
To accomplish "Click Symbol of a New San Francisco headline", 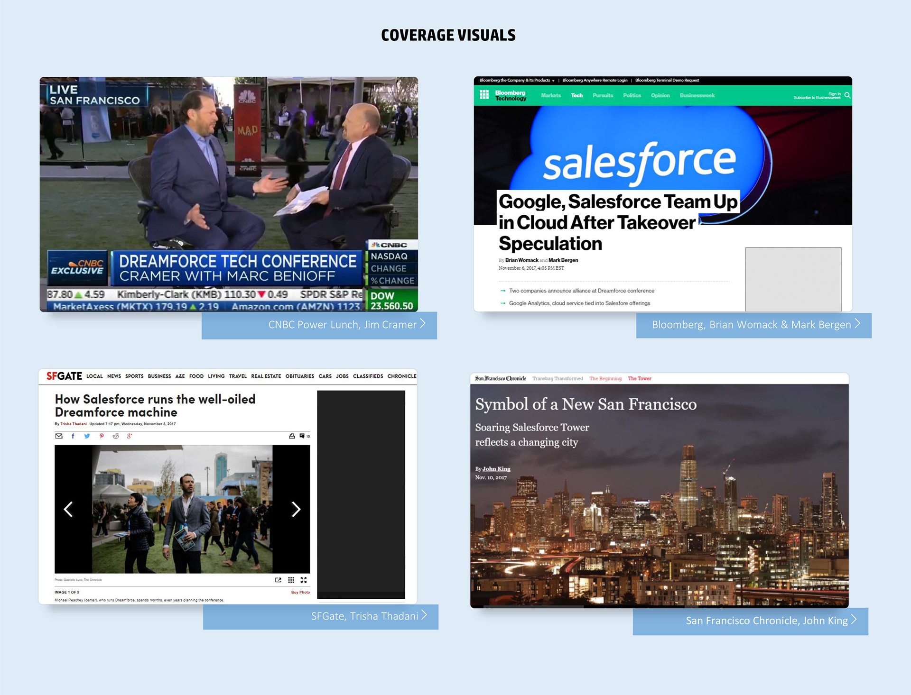I will click(x=586, y=404).
